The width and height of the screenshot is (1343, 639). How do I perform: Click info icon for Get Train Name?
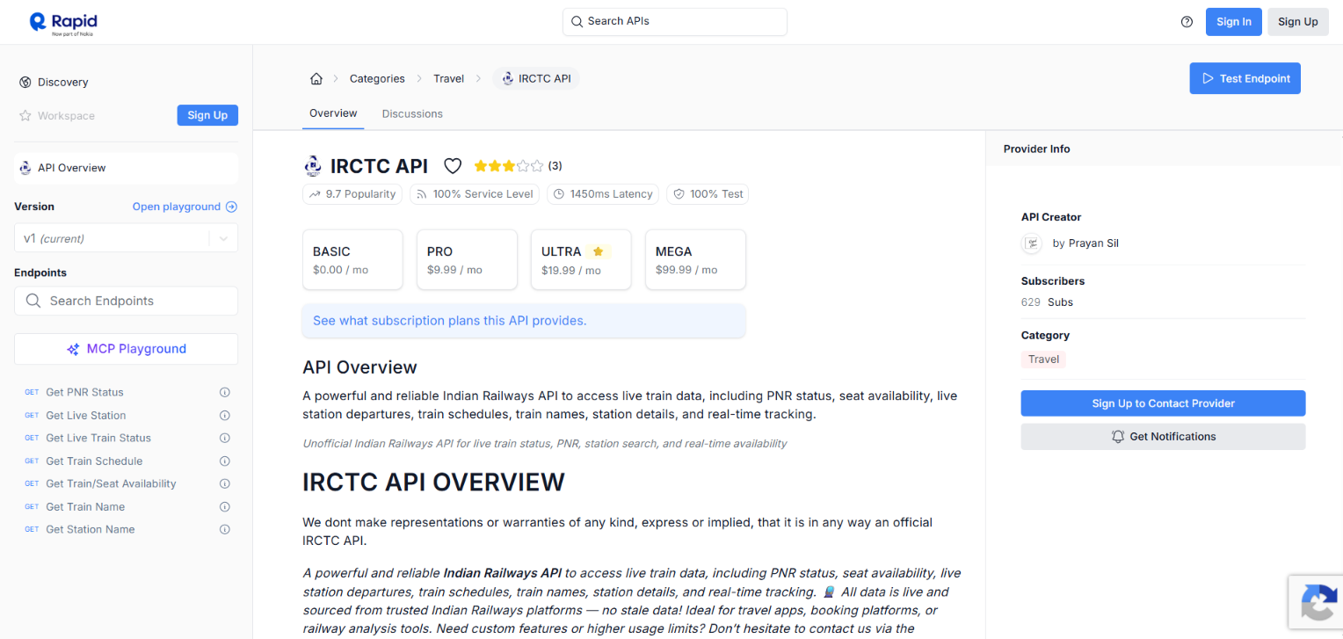click(224, 507)
